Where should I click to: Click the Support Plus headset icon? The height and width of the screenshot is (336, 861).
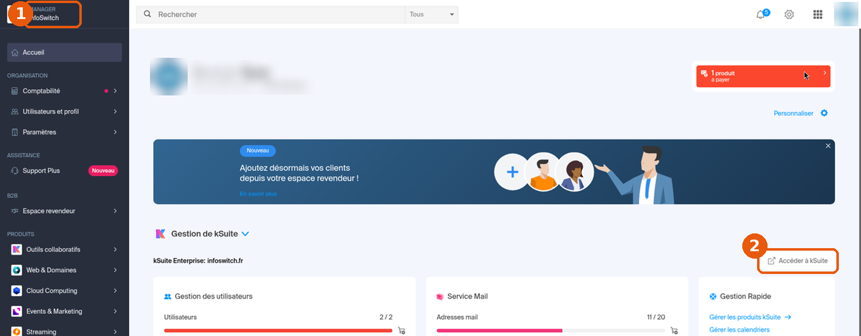point(15,171)
